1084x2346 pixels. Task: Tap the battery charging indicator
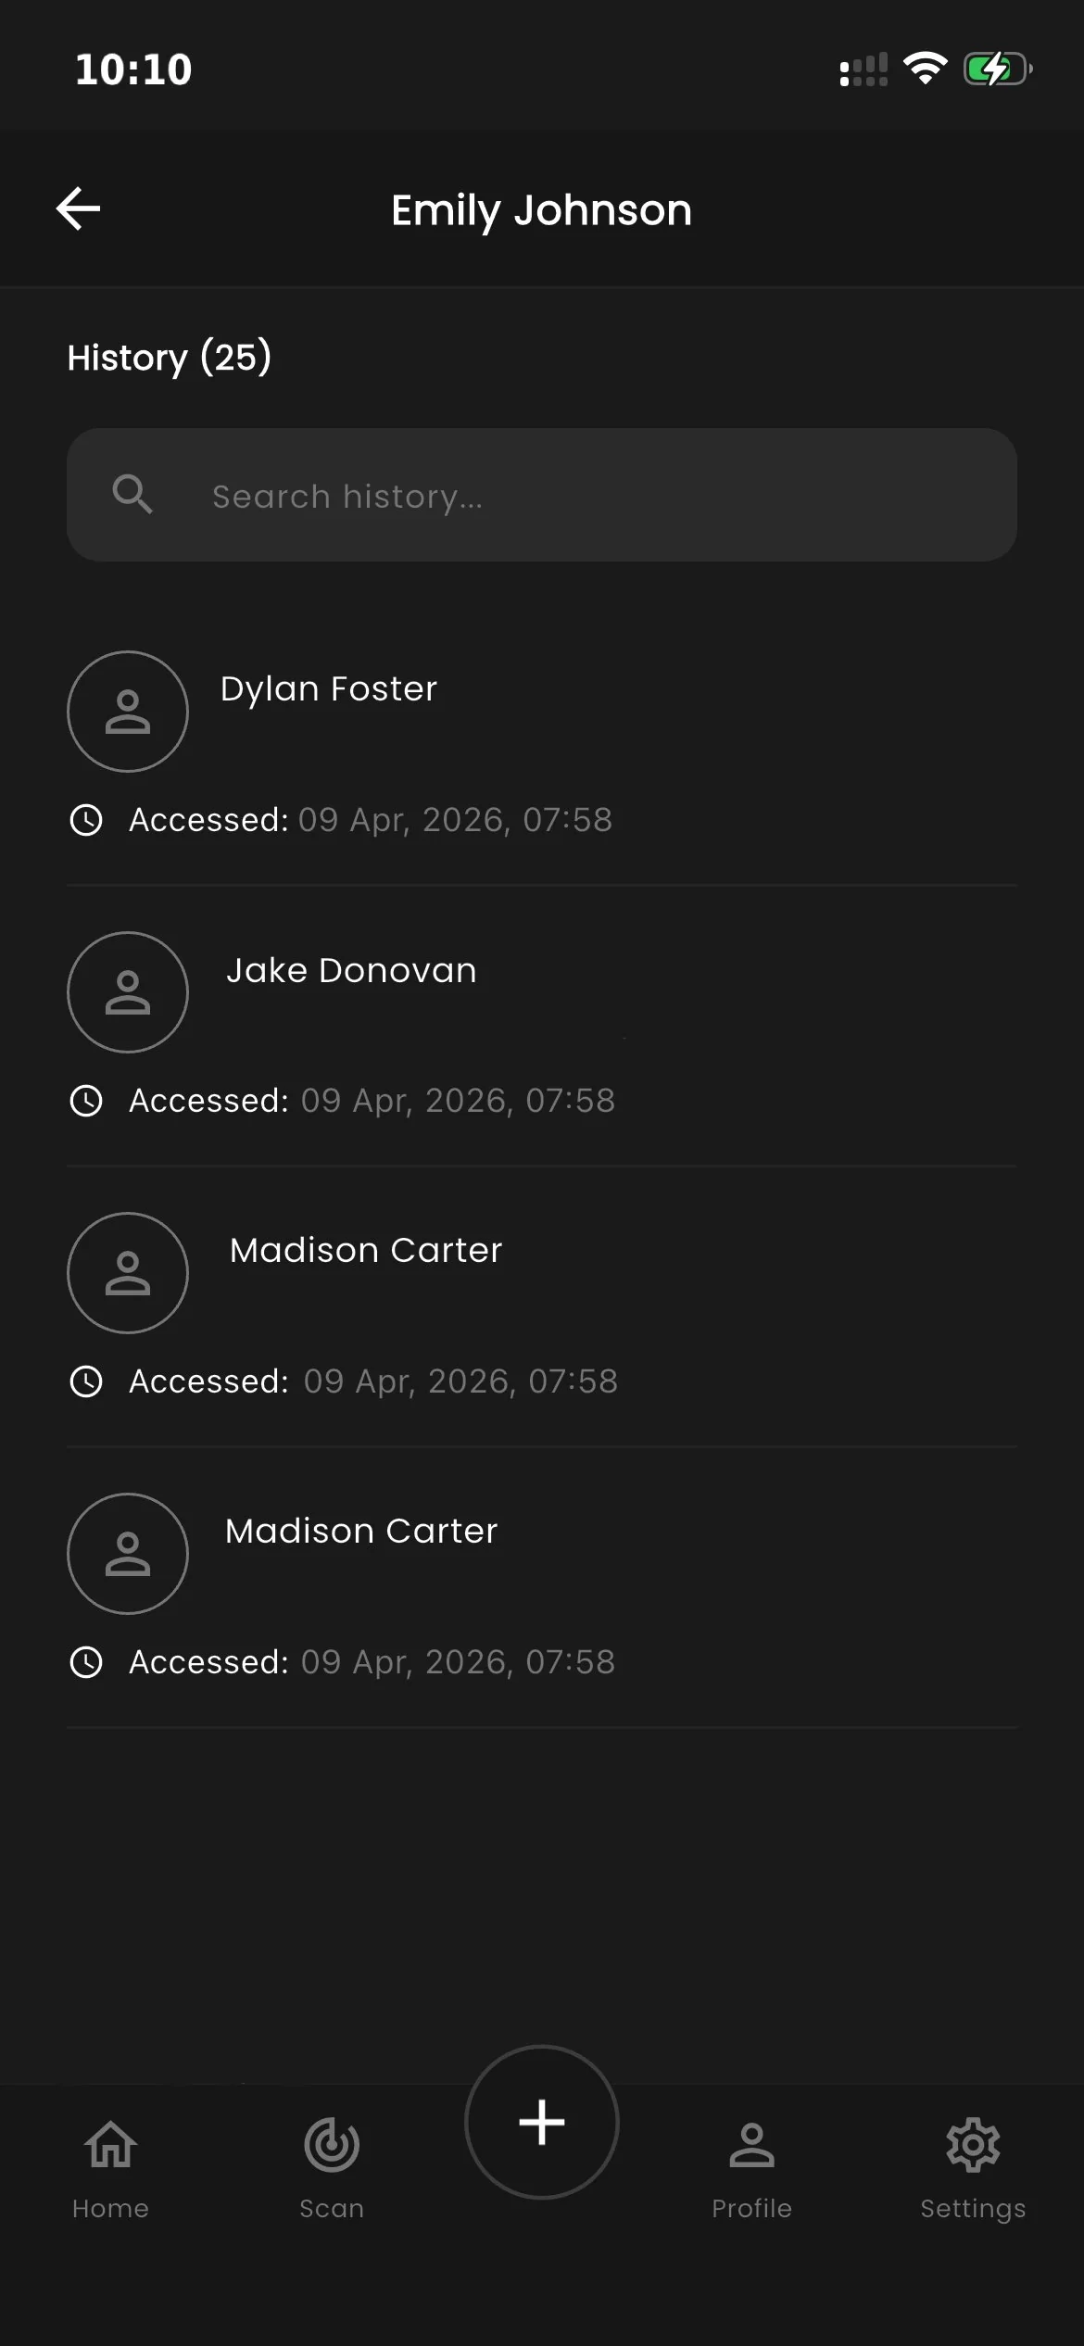click(998, 69)
